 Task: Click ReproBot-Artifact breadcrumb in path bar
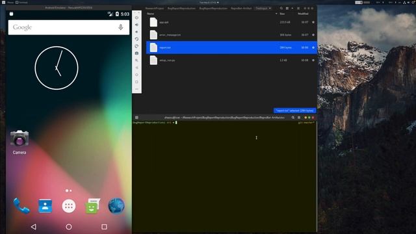(241, 8)
